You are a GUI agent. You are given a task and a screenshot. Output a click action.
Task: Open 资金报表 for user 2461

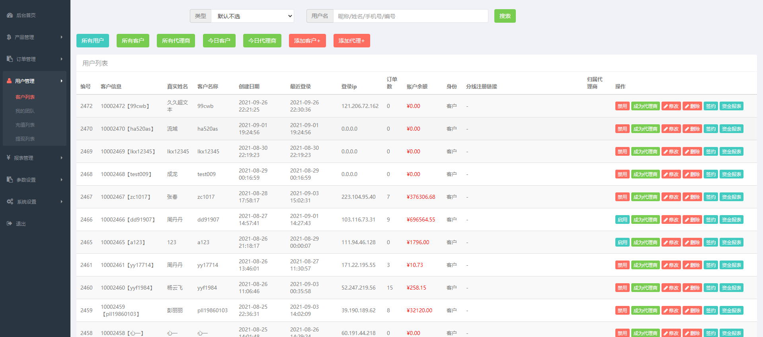(732, 265)
